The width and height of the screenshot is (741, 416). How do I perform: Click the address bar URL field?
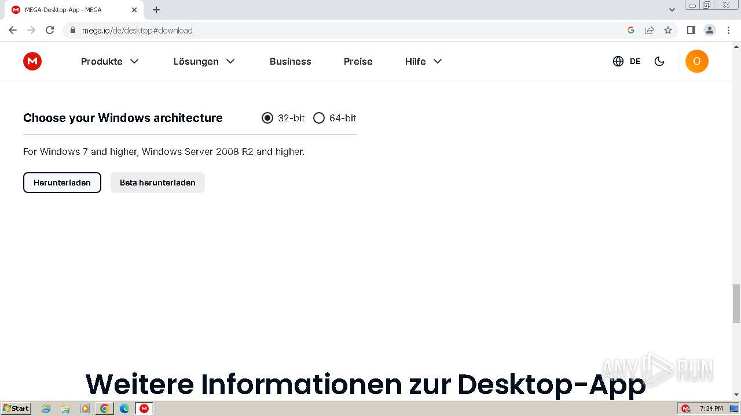[x=347, y=30]
